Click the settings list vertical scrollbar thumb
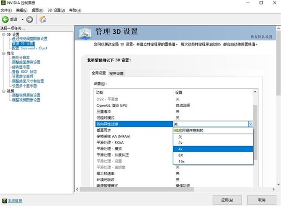The height and width of the screenshot is (206, 281). (255, 132)
